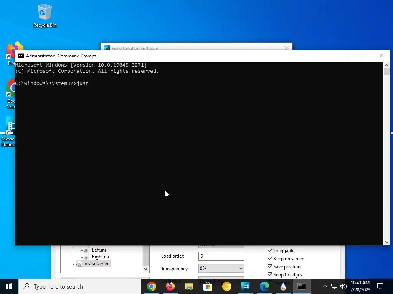The width and height of the screenshot is (393, 294).
Task: Select the Google Chrome desktop shortcut
Action: 10,95
